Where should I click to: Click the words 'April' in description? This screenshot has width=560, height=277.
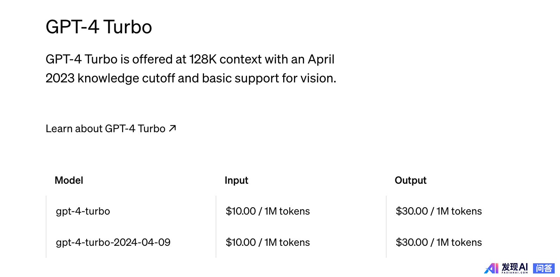(321, 60)
